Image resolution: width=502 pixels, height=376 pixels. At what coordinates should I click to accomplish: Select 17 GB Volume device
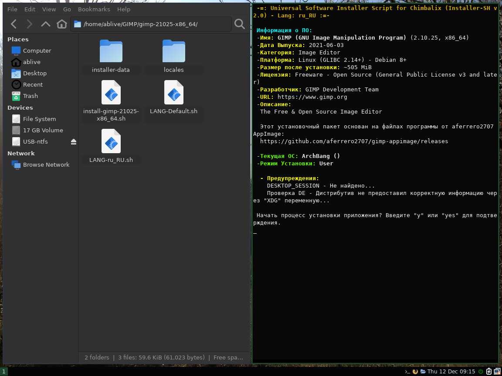(43, 130)
